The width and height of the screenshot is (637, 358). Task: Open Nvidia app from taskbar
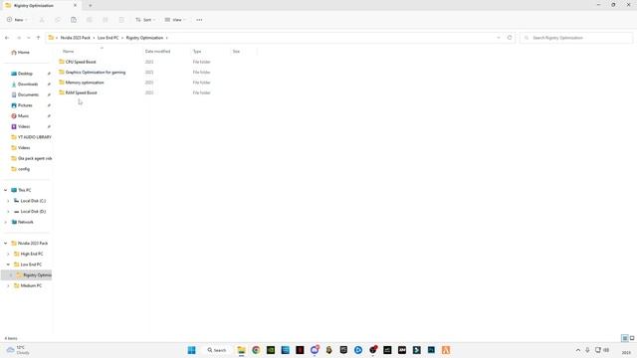(271, 350)
